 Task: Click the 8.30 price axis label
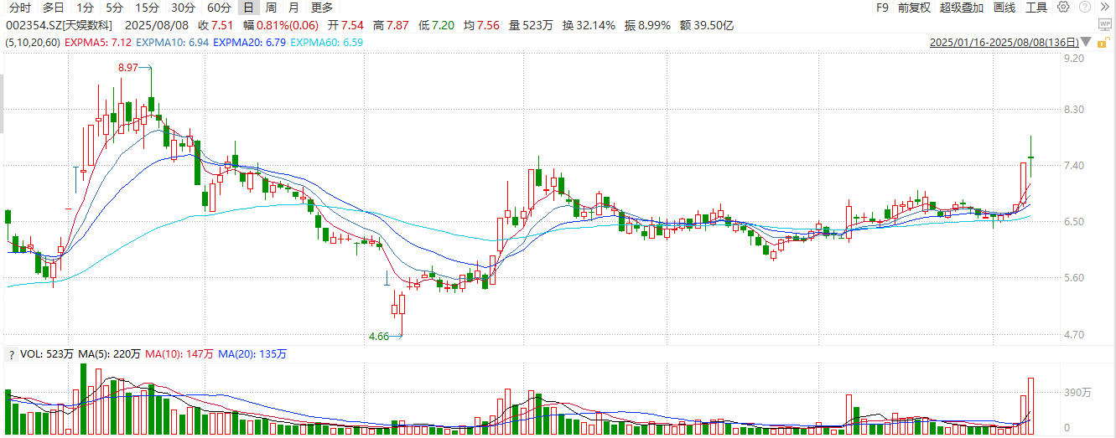coord(1075,110)
